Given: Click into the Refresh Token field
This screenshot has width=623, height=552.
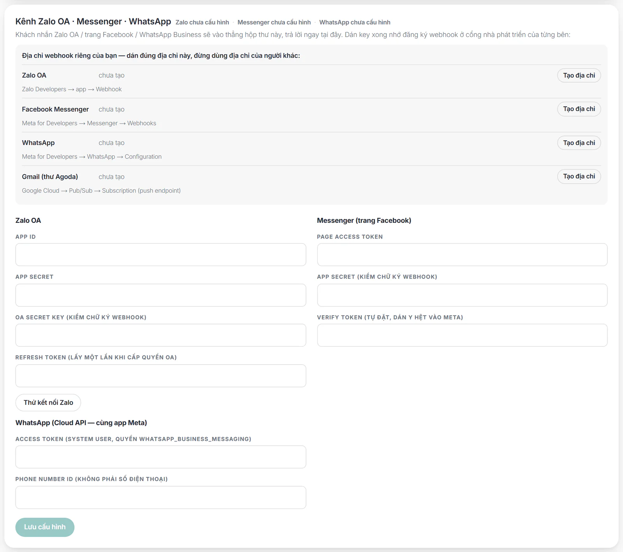Looking at the screenshot, I should coord(160,376).
